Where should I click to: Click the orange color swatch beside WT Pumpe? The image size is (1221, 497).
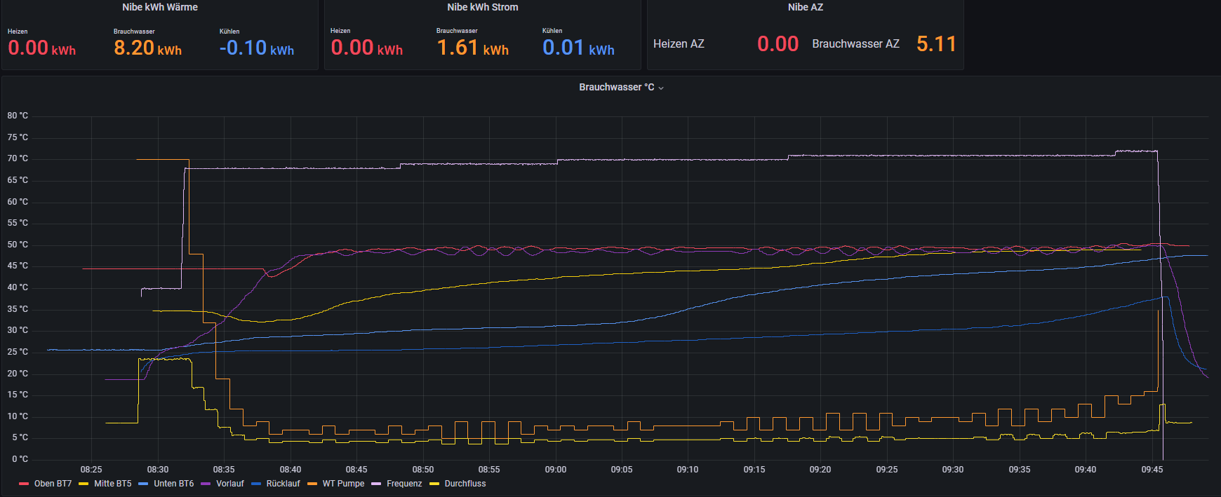[x=312, y=484]
